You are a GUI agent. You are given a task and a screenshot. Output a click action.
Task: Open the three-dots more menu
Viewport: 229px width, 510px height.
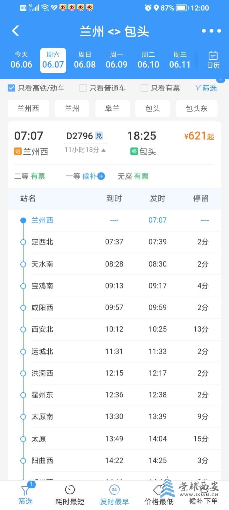click(211, 31)
